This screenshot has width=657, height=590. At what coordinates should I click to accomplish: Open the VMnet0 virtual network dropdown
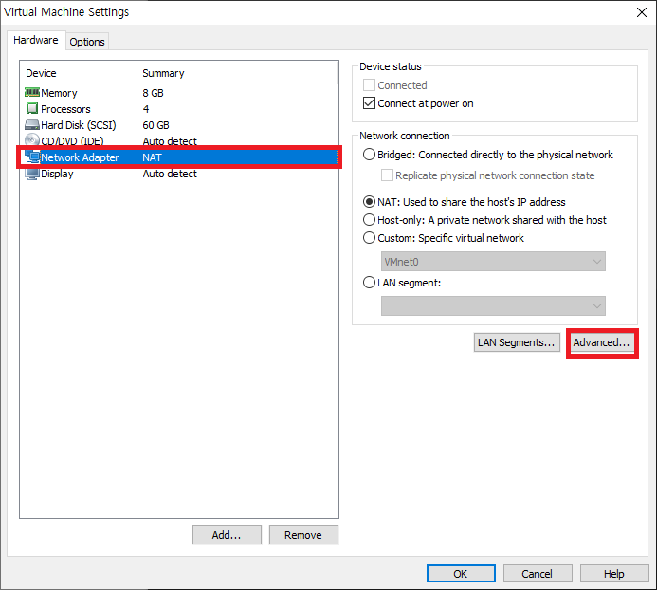pos(493,262)
